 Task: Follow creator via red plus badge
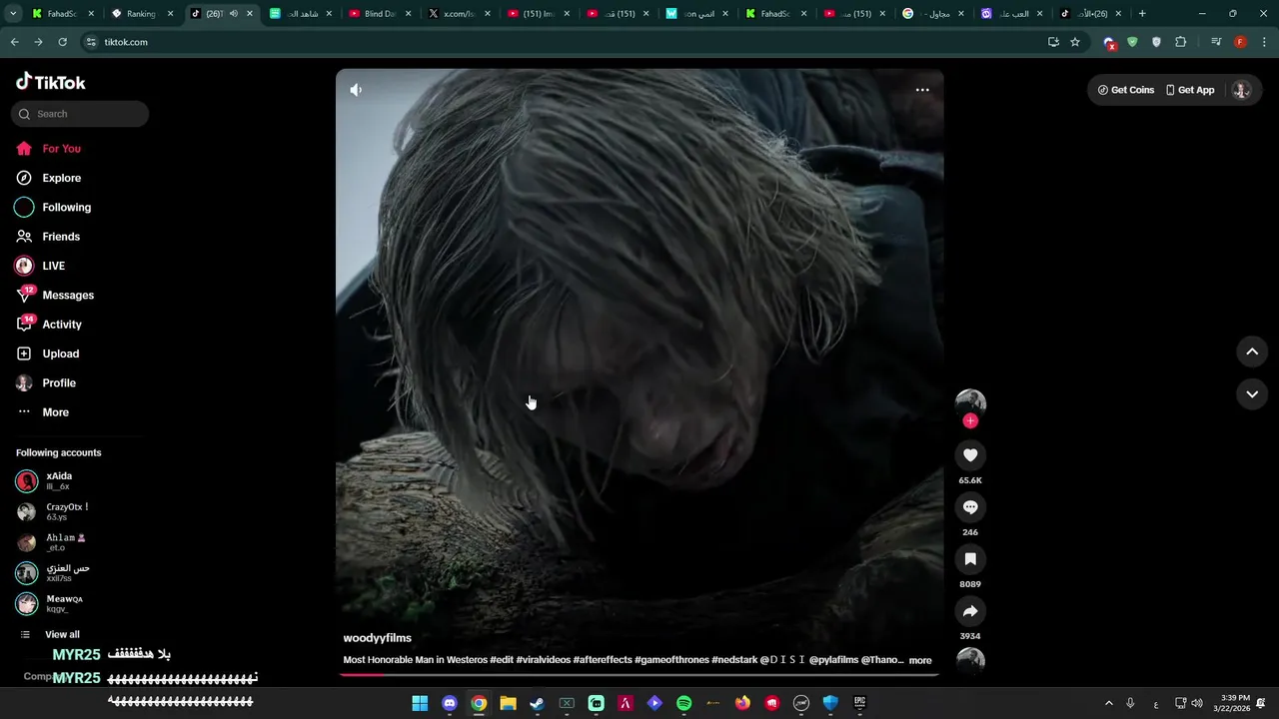point(970,421)
